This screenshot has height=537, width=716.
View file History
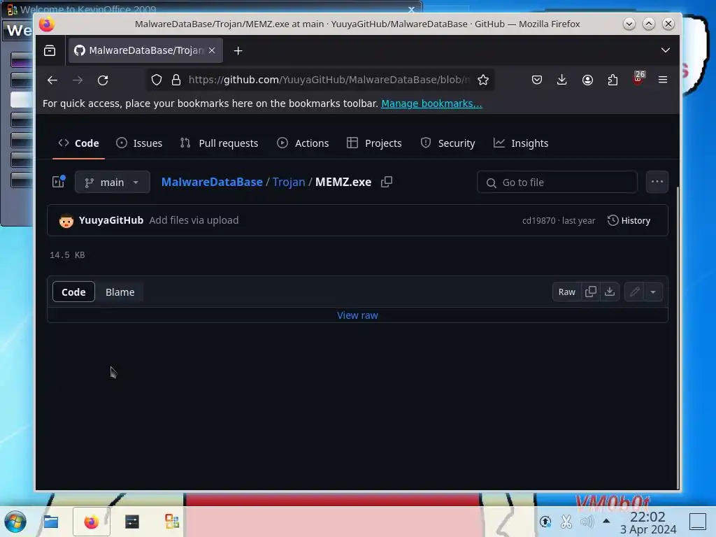tap(629, 220)
